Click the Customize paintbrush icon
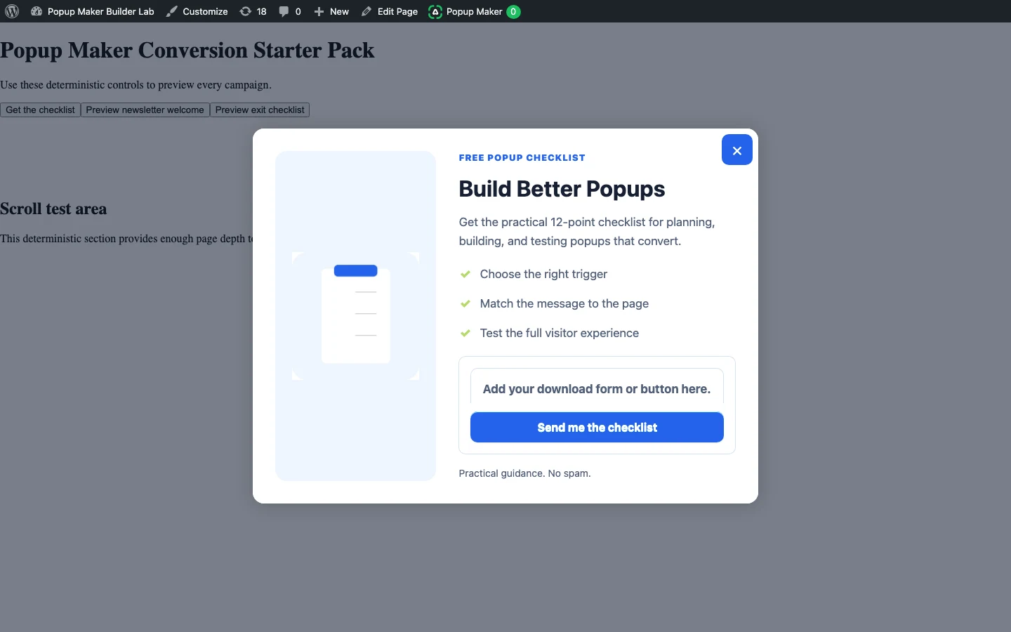The image size is (1011, 632). coord(172,11)
